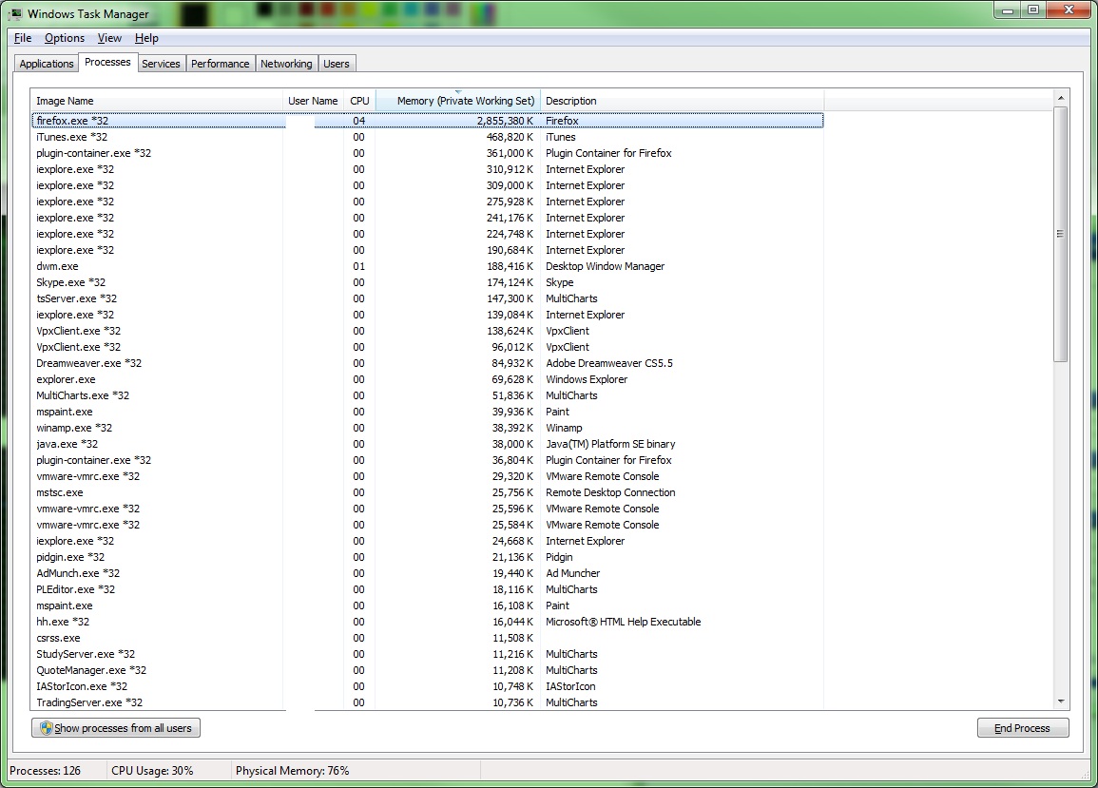1098x788 pixels.
Task: Select the Processes tab
Action: pyautogui.click(x=107, y=63)
